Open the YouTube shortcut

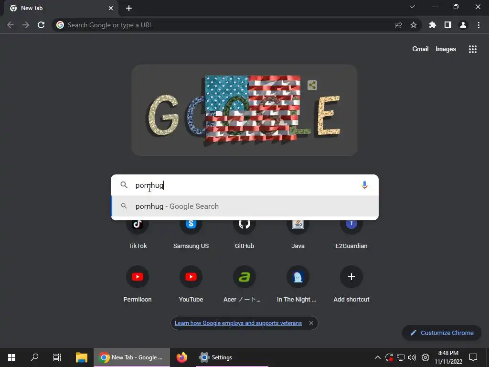pyautogui.click(x=191, y=284)
